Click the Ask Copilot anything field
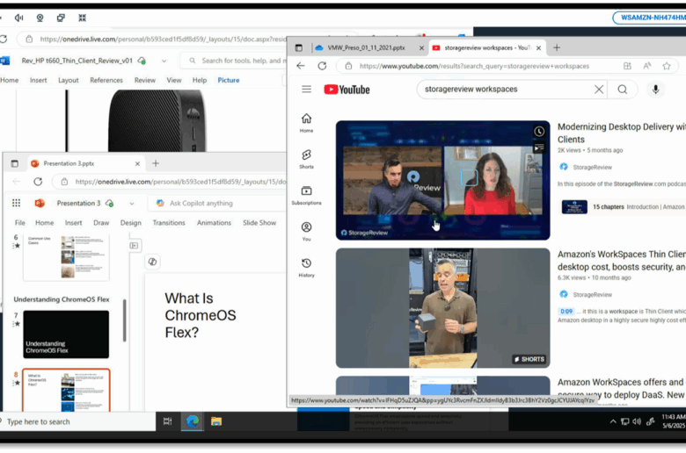Screen dimensions: 686x453 216,203
